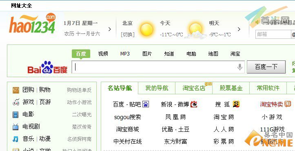Expand the date calendar arrow
The image size is (295, 151).
(x=110, y=29)
